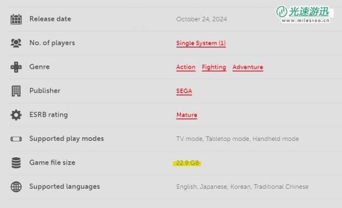Open the Action genre link
The image size is (342, 208).
click(186, 67)
